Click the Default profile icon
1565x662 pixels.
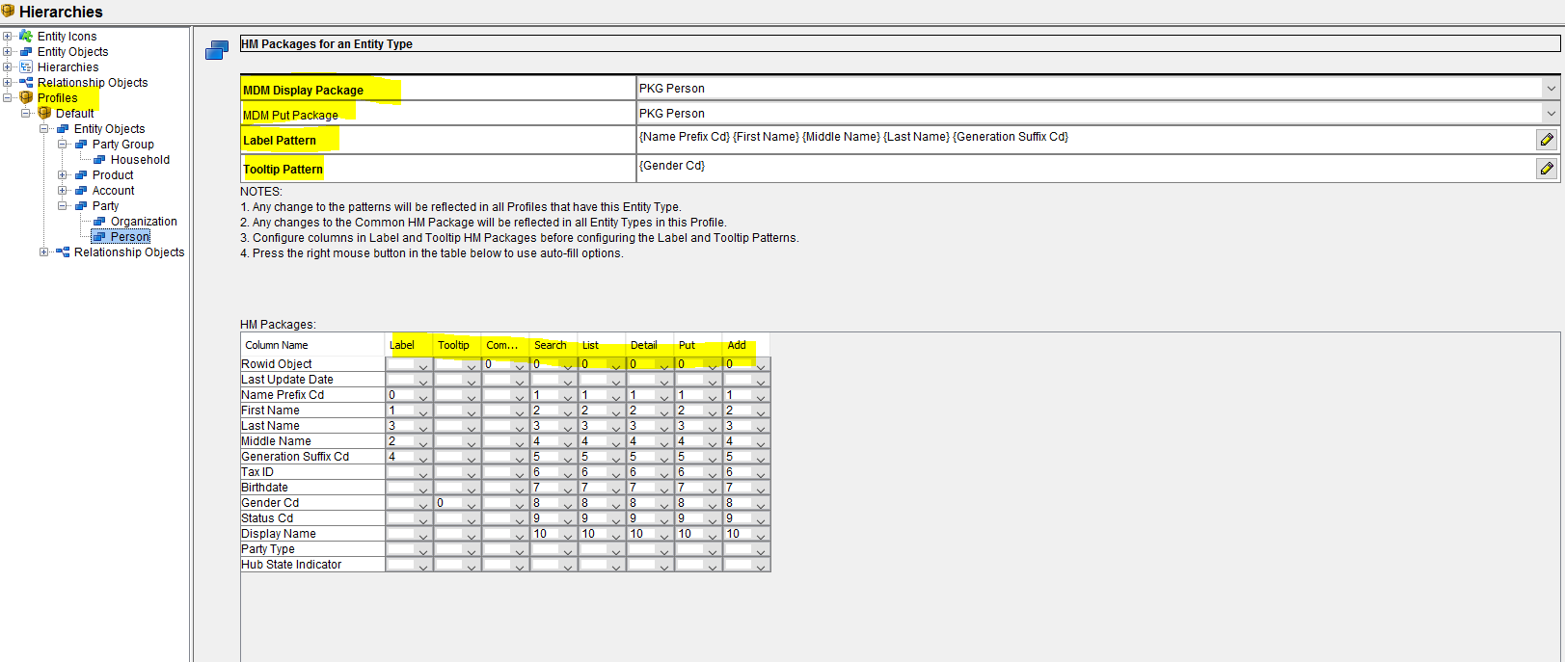(x=44, y=114)
